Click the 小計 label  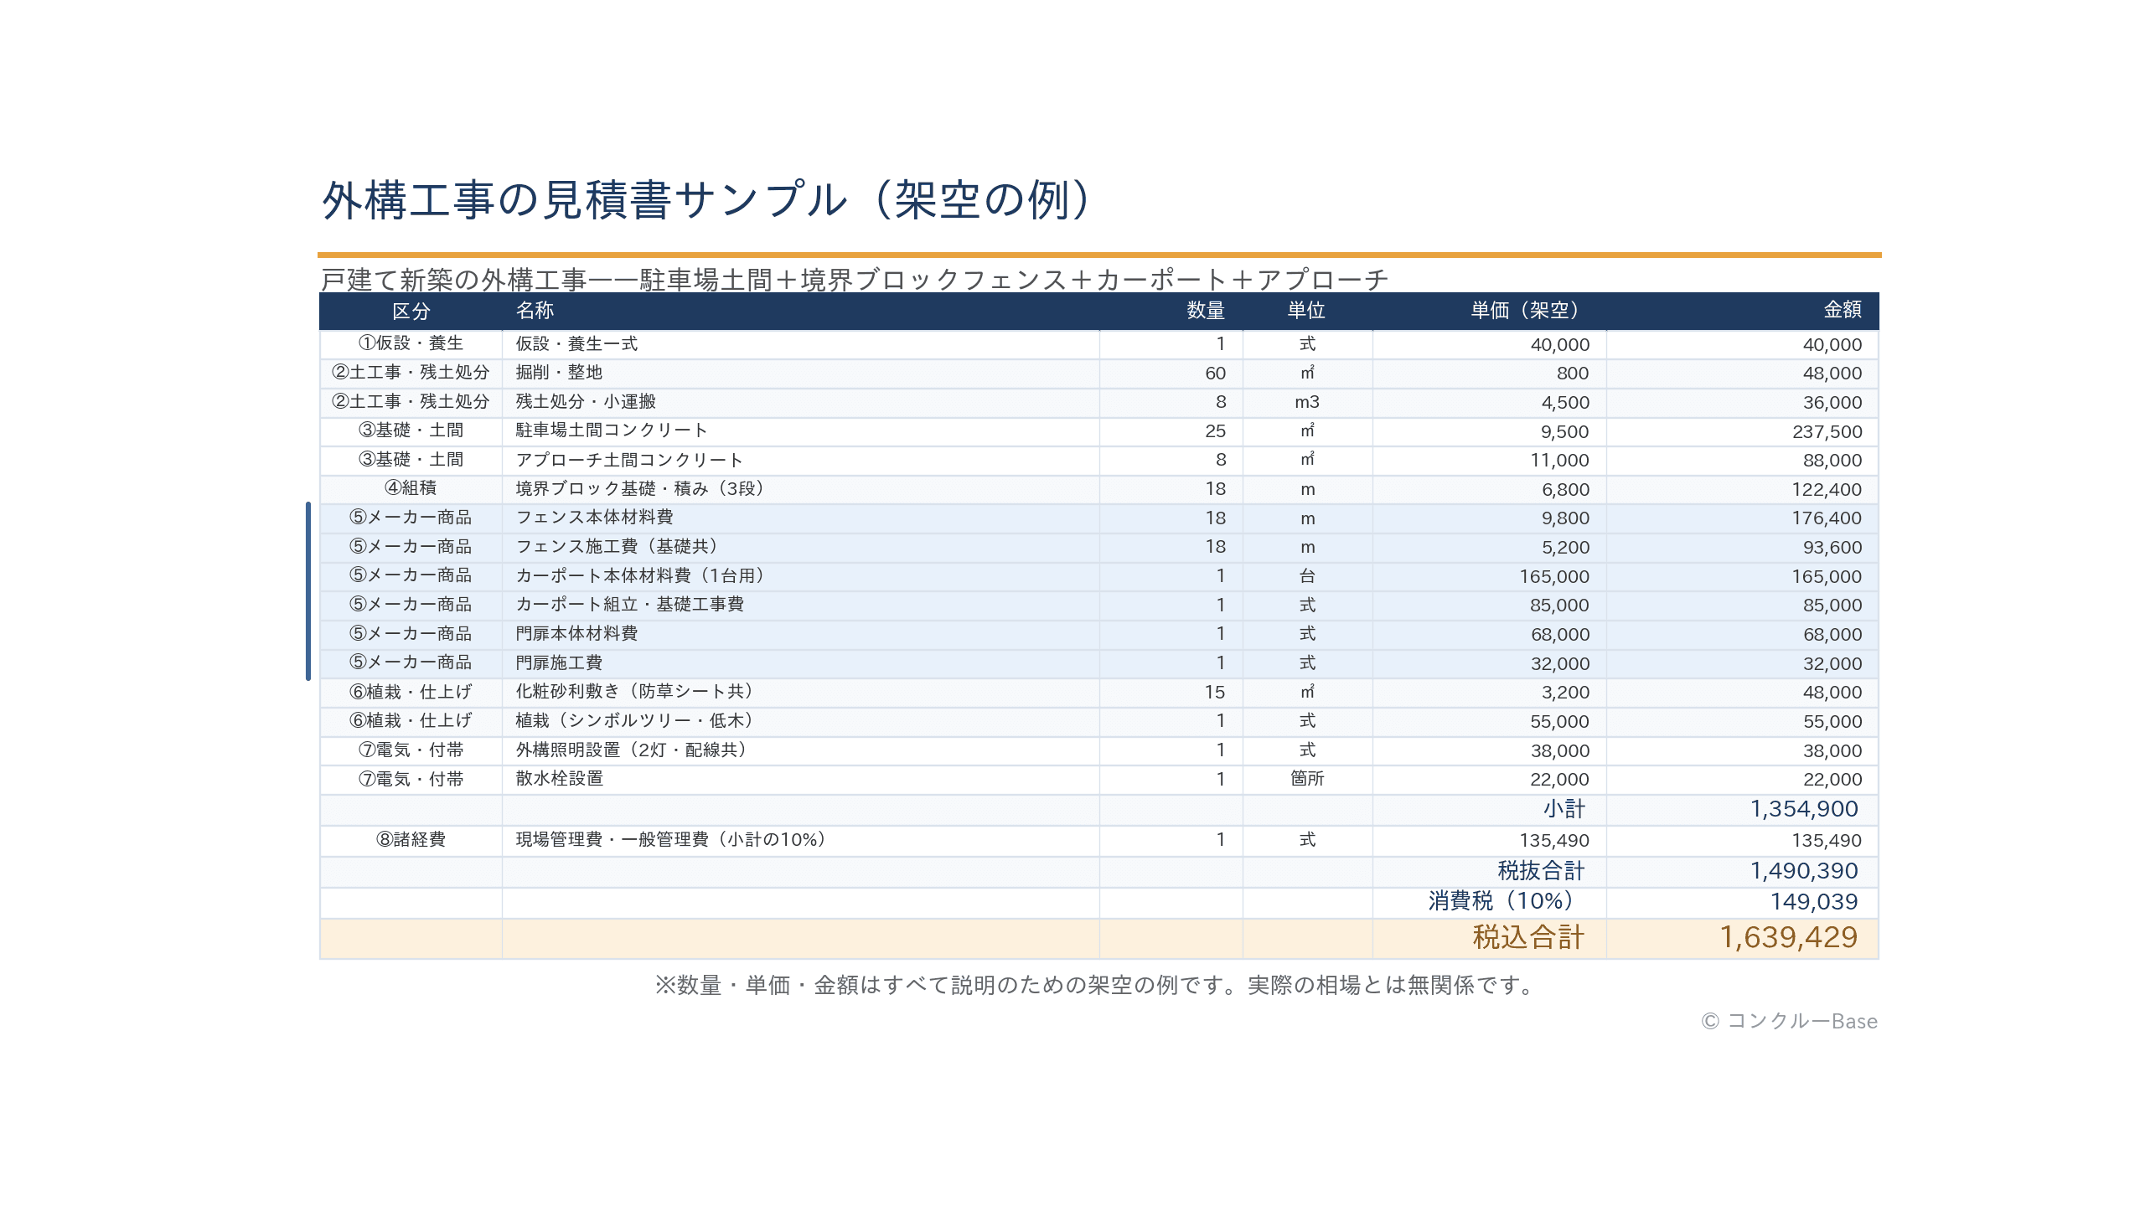1564,809
